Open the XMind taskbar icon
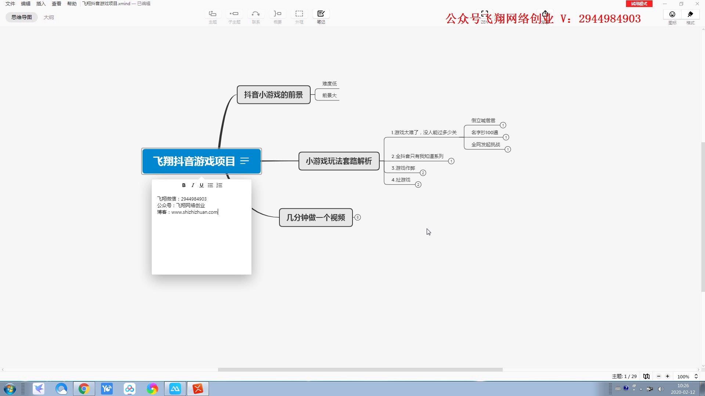The image size is (705, 396). pos(198,389)
